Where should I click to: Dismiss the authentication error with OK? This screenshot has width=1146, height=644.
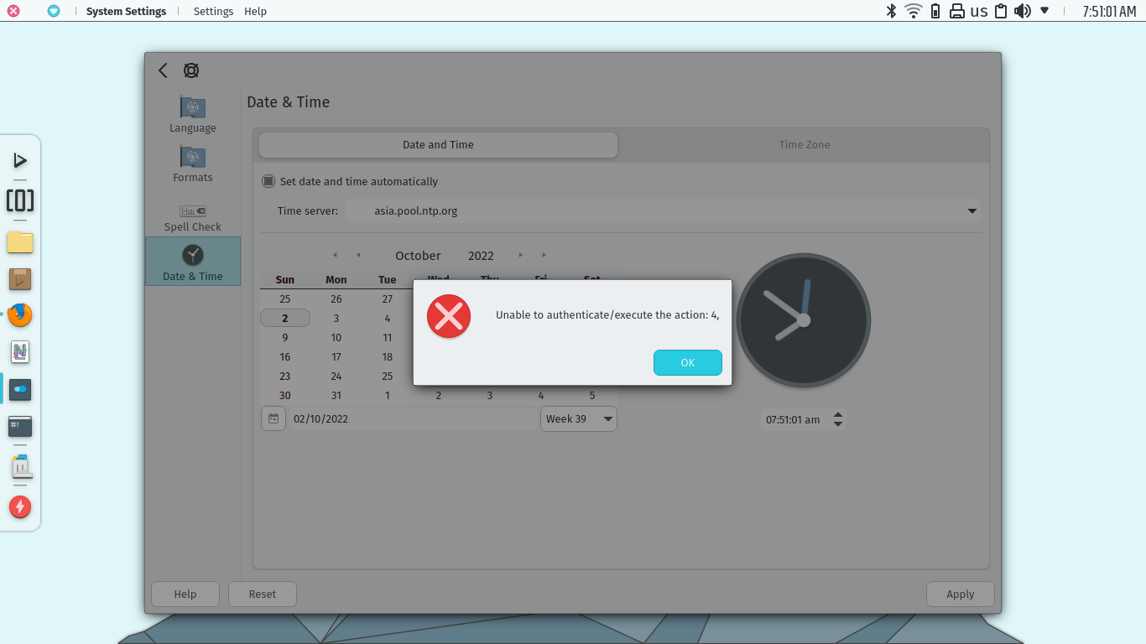coord(687,362)
